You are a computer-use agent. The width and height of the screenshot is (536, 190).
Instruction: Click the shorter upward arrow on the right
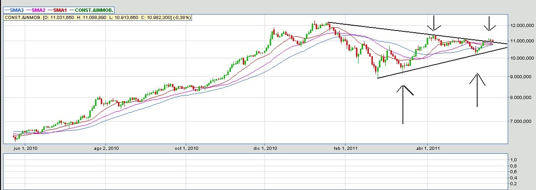point(477,90)
